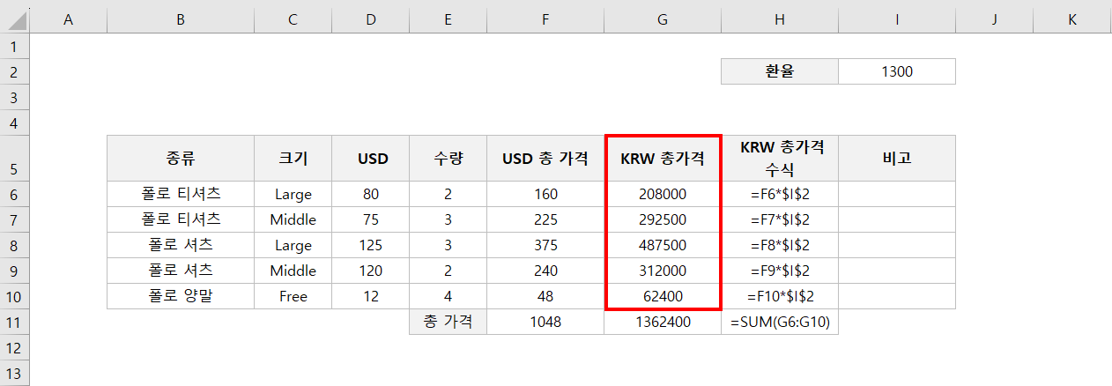1112x386 pixels.
Task: Select row 11 header
Action: (x=15, y=323)
